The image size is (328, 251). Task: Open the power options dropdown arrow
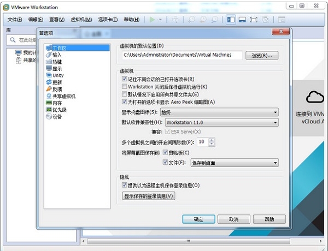coord(160,20)
